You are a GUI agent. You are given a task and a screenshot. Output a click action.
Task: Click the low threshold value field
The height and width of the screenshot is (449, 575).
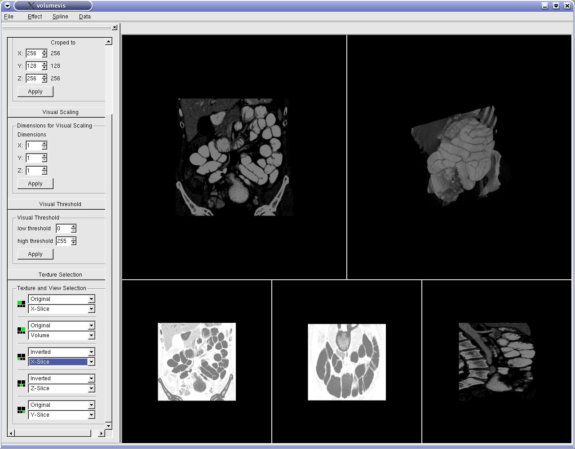63,229
